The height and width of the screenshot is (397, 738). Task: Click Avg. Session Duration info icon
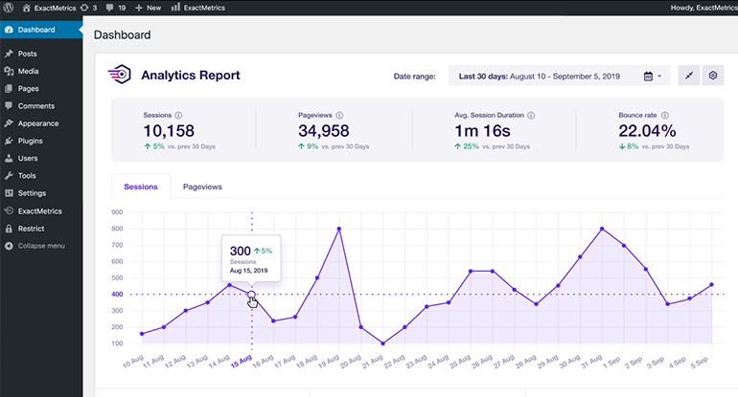pyautogui.click(x=531, y=115)
